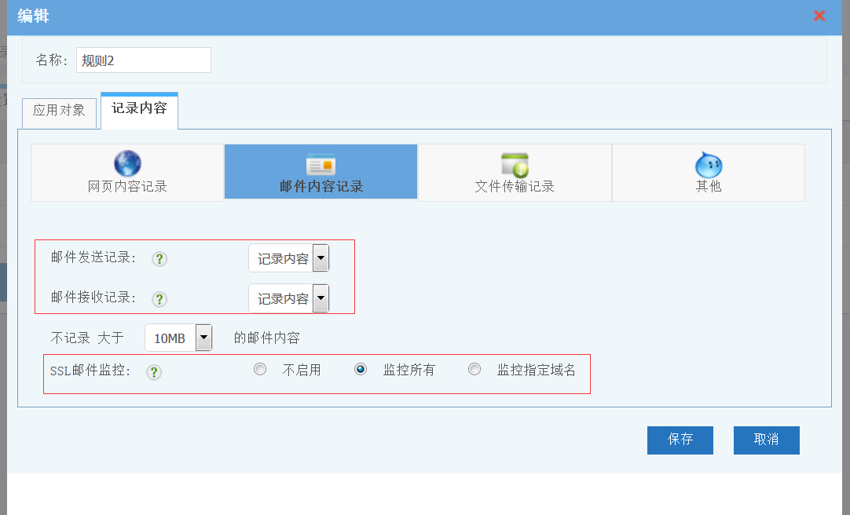Switch to the 应用对象 tab
850x515 pixels.
(59, 111)
